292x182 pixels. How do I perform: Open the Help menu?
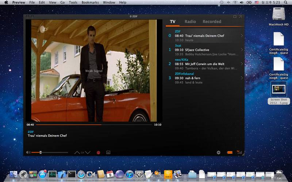coord(123,3)
